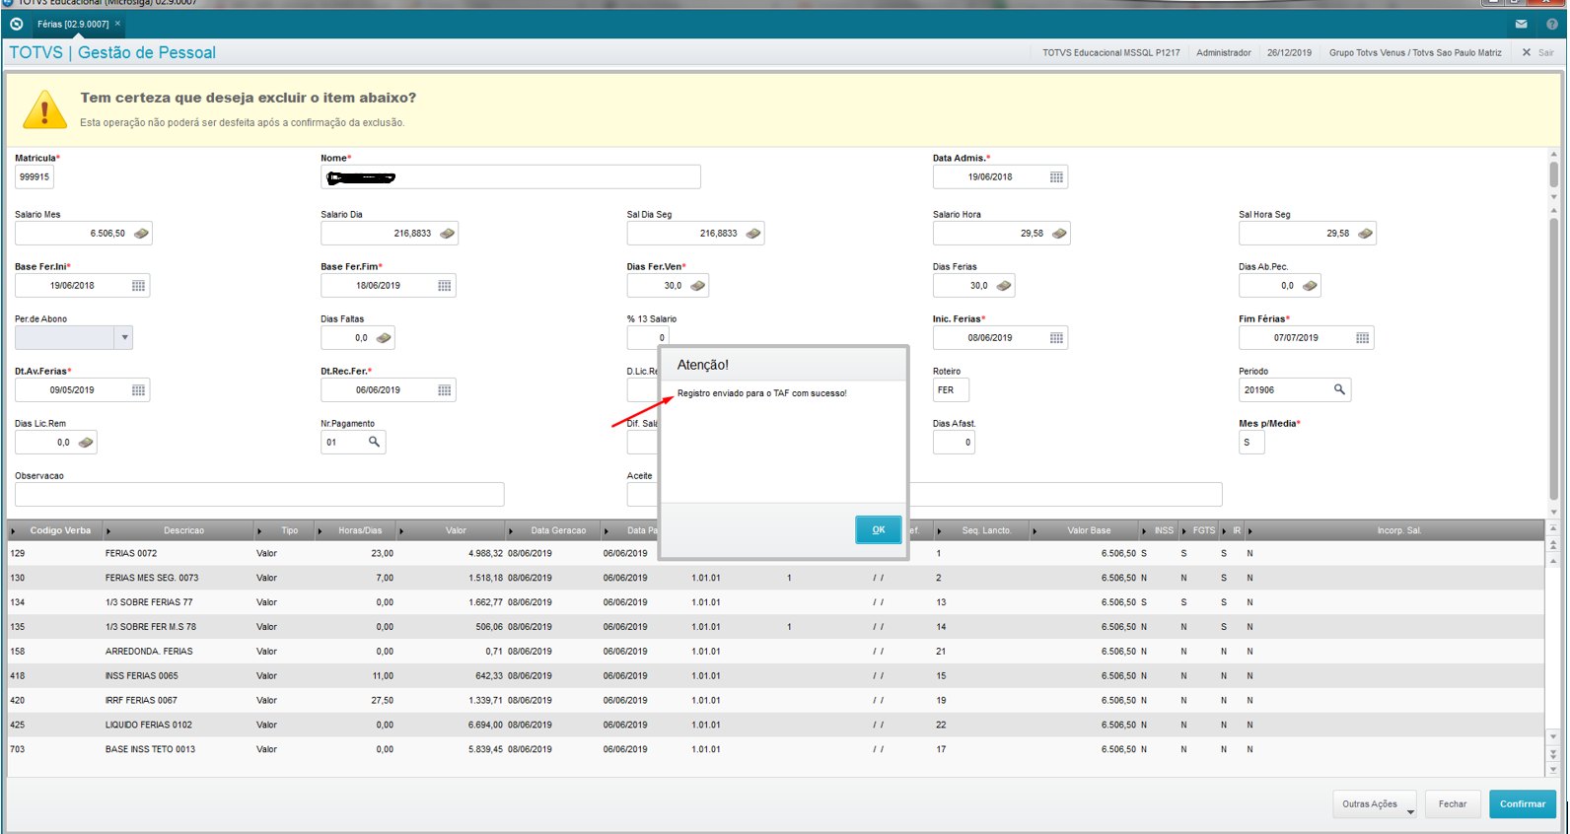Select the LIQUIDO FERIAS 0102 row

775,725
